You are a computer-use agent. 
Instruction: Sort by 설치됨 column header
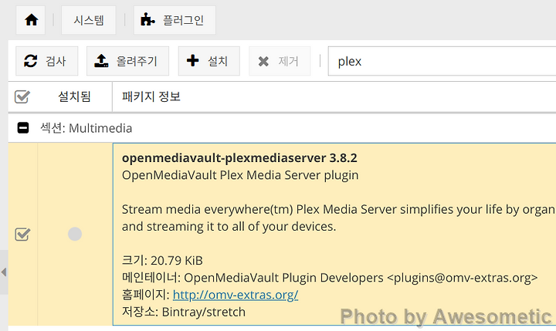(74, 96)
